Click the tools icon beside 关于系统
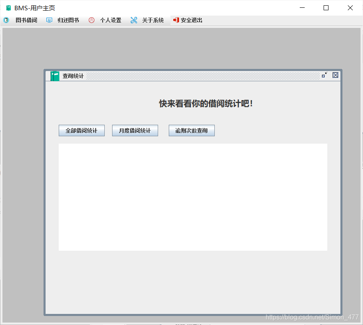Image resolution: width=363 pixels, height=325 pixels. click(x=134, y=20)
